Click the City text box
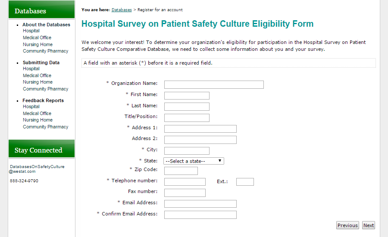This screenshot has width=388, height=237. point(187,151)
